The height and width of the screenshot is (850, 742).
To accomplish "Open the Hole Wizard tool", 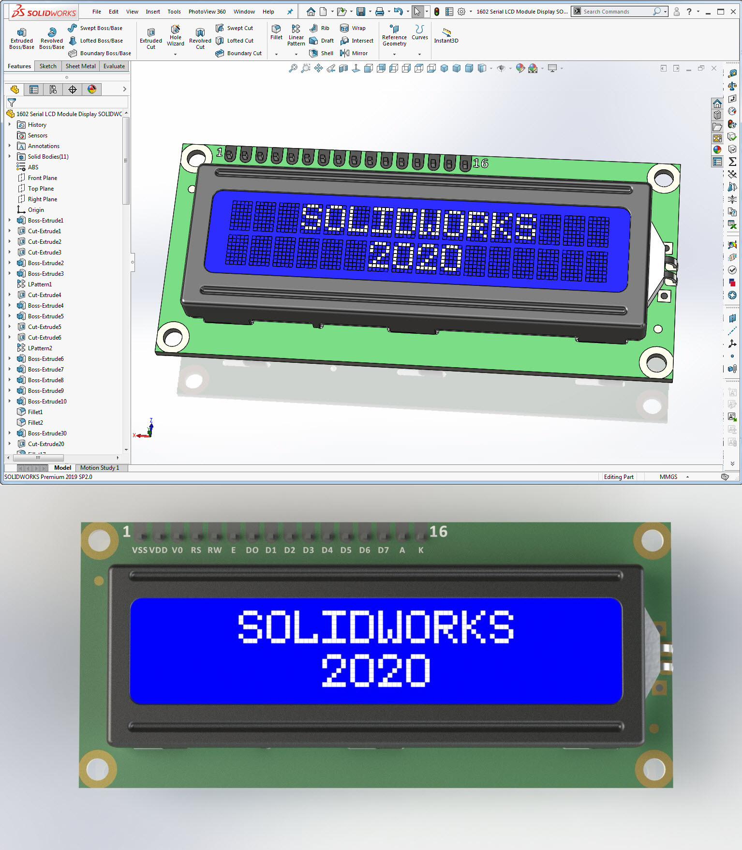I will 176,35.
